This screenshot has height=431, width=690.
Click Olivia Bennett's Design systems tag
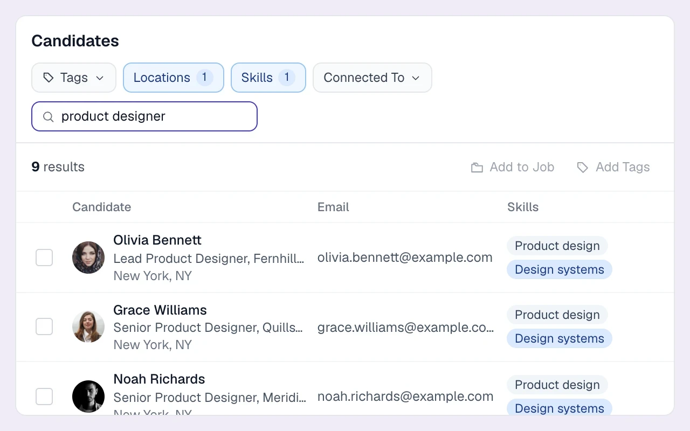pos(560,269)
